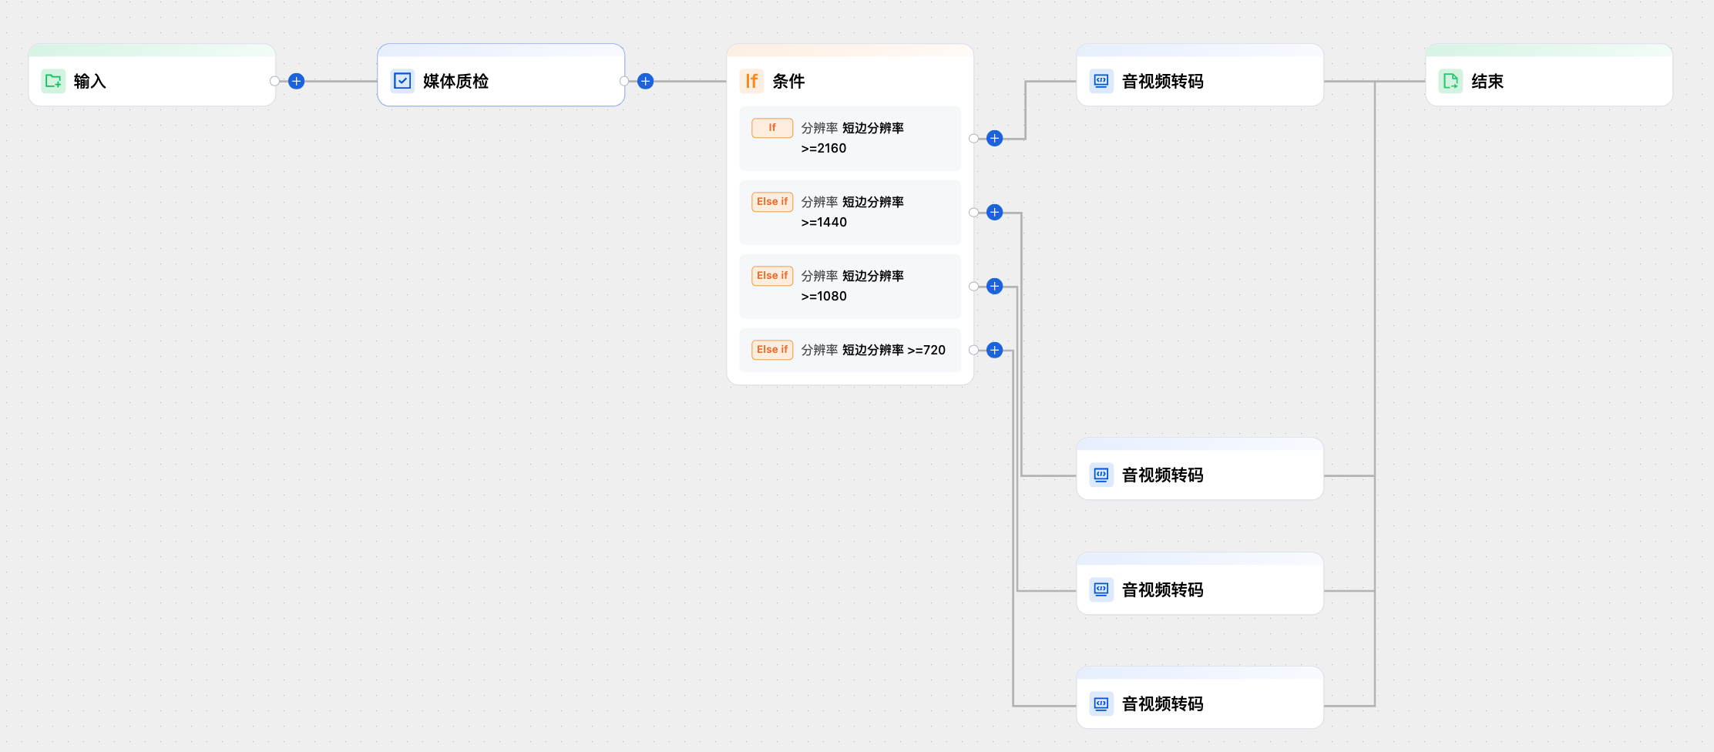This screenshot has height=752, width=1714.
Task: Click the top transcoding node icon
Action: click(x=1101, y=81)
